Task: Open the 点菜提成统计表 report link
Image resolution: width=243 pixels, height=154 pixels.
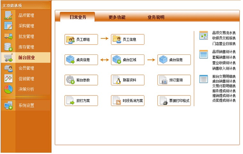Action: pos(224,101)
